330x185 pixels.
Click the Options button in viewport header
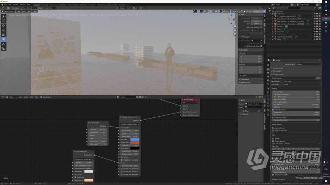click(260, 8)
